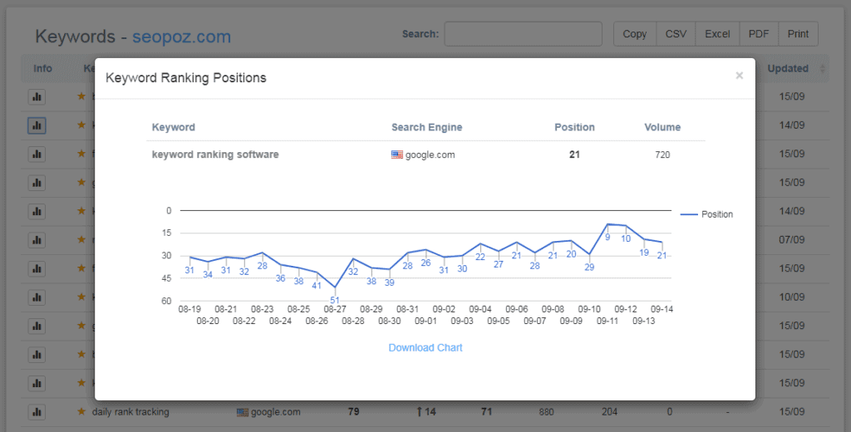Viewport: 851px width, 432px height.
Task: Export the keywords table as PDF
Action: tap(758, 34)
